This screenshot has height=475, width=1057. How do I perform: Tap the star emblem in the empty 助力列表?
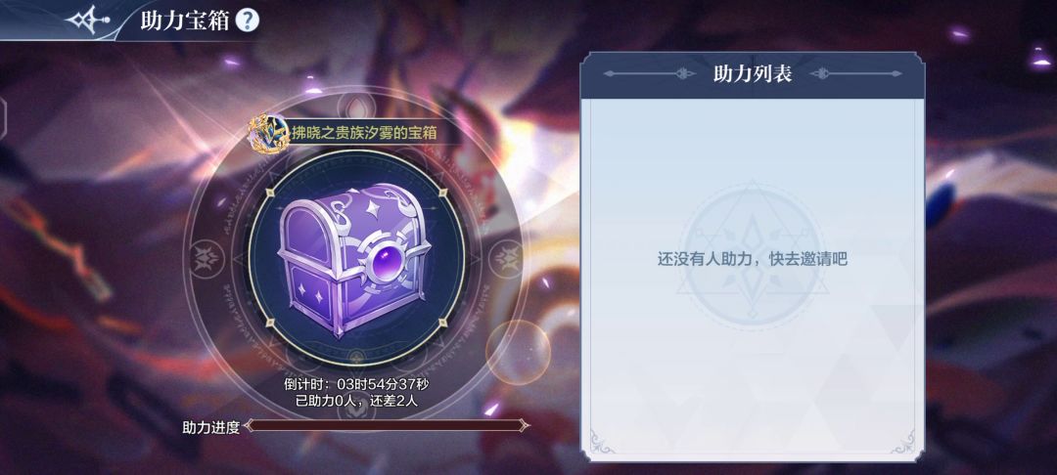click(x=753, y=258)
